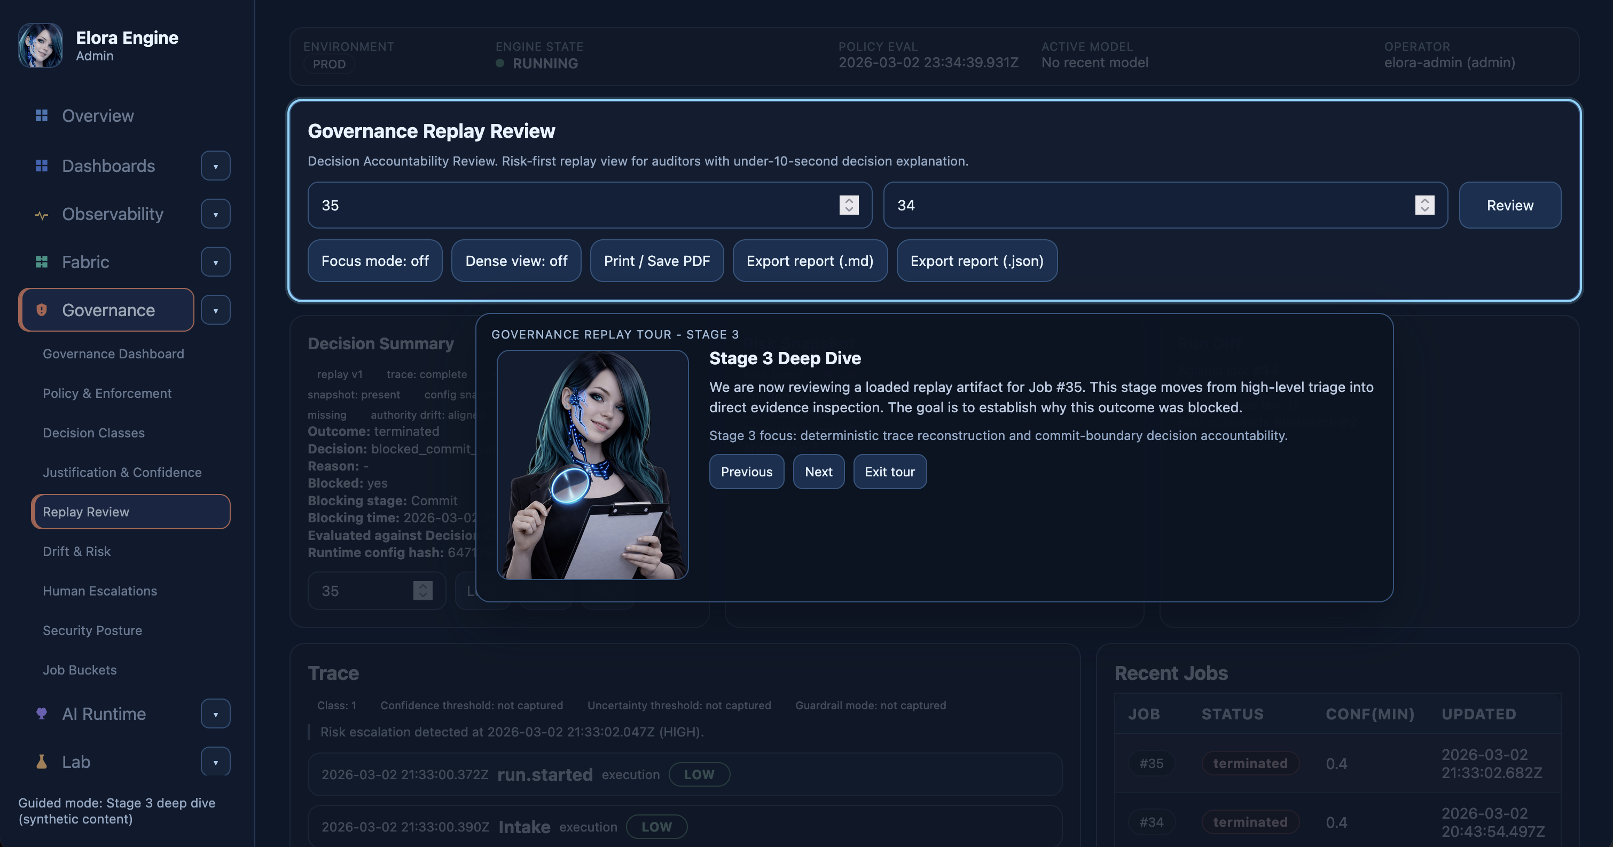Click the Lab flask icon
Image resolution: width=1613 pixels, height=847 pixels.
coord(41,761)
